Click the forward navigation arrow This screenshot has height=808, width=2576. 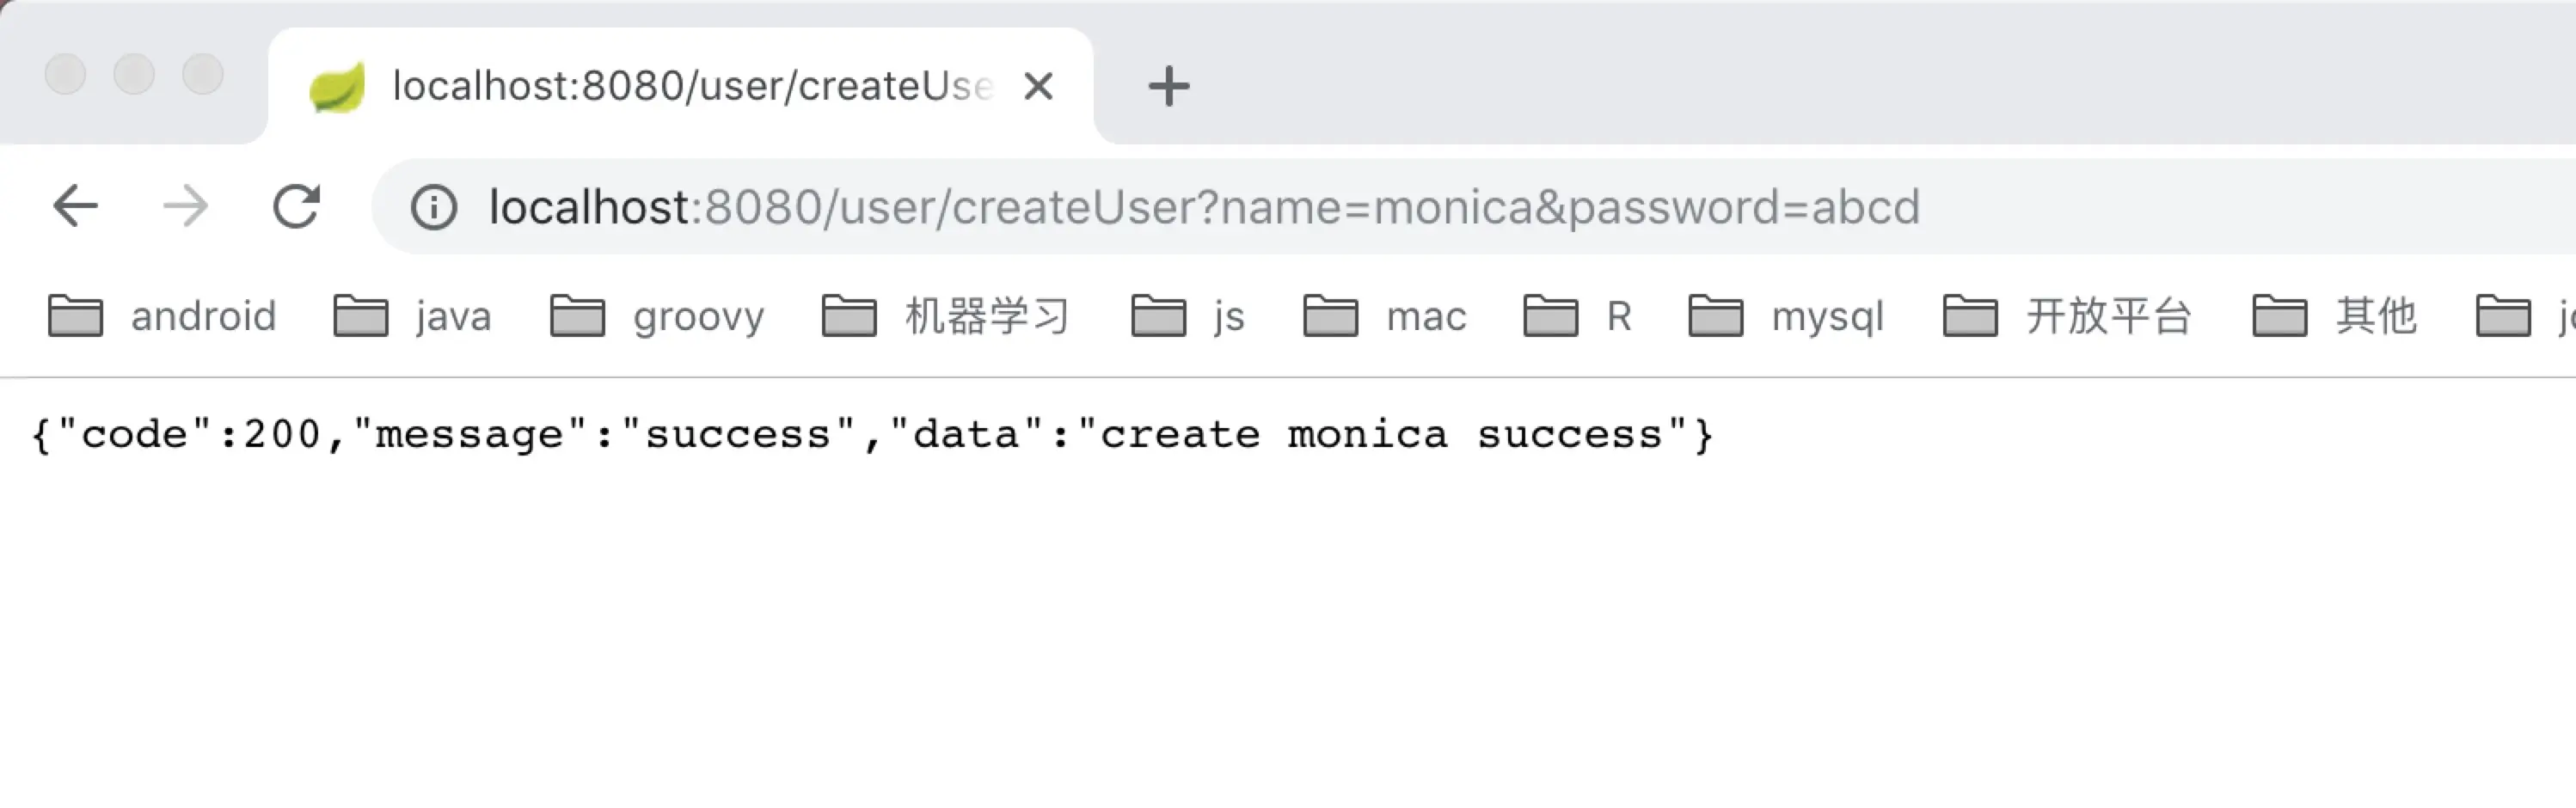(186, 207)
